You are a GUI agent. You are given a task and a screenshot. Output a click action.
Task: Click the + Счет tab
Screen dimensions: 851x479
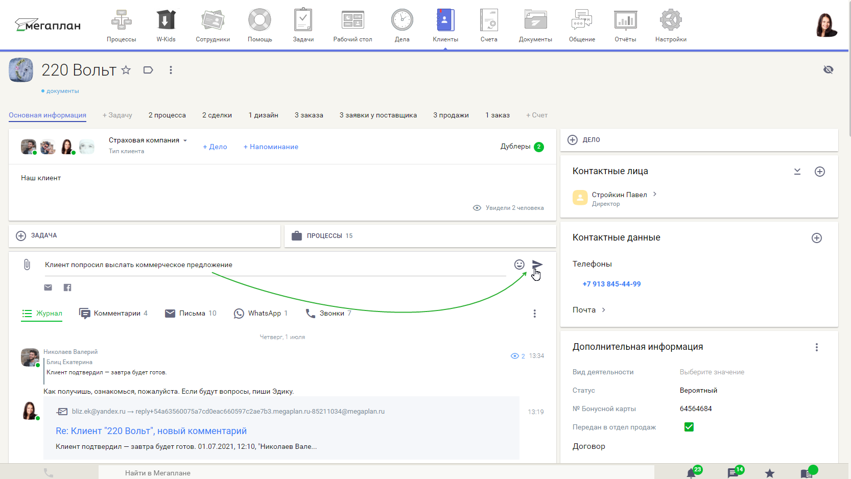point(537,115)
